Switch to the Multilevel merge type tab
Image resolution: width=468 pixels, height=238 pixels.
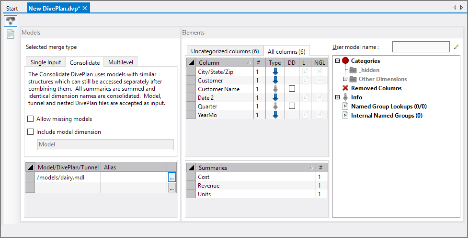(x=121, y=62)
